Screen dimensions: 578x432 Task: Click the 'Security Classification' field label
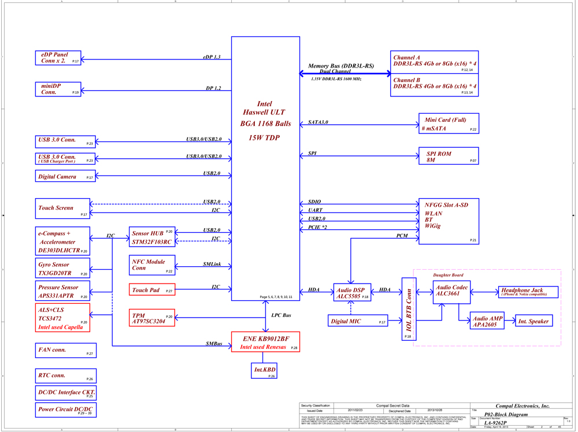(316, 405)
